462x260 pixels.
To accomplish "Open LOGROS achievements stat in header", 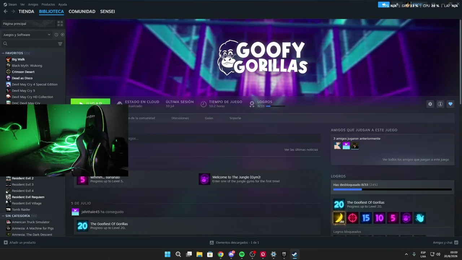I will pos(267,104).
